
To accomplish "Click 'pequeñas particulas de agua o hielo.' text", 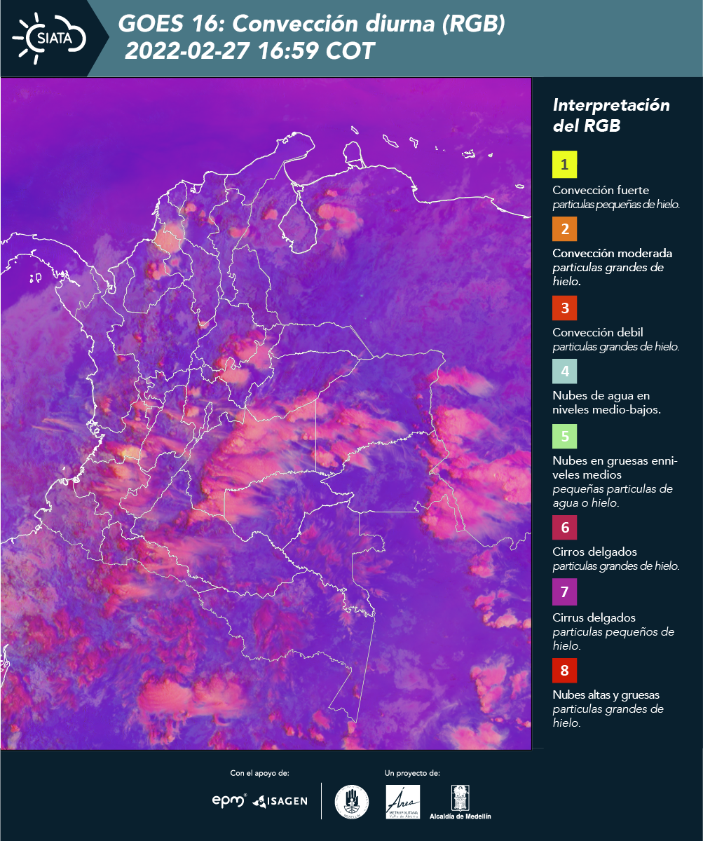I will [613, 495].
